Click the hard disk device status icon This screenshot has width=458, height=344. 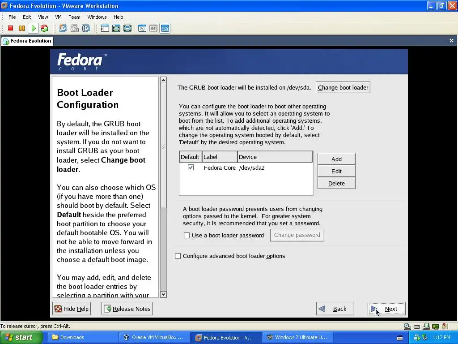click(417, 327)
